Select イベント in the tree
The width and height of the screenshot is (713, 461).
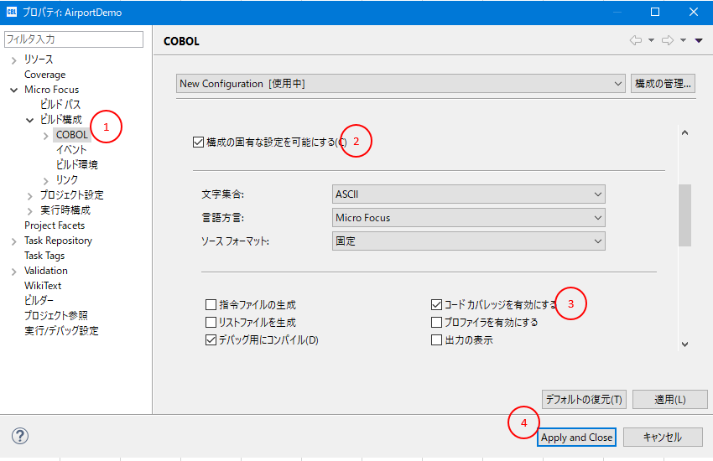pyautogui.click(x=71, y=150)
